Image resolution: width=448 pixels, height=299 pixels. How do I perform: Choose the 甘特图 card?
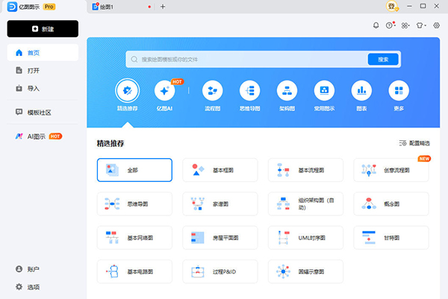tap(391, 238)
